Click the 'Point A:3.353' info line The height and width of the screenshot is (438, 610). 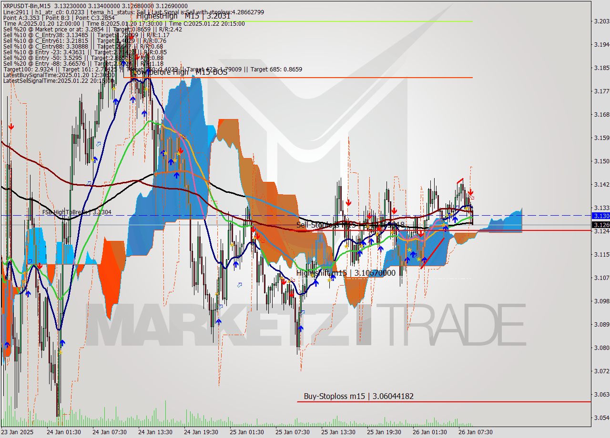pos(58,18)
